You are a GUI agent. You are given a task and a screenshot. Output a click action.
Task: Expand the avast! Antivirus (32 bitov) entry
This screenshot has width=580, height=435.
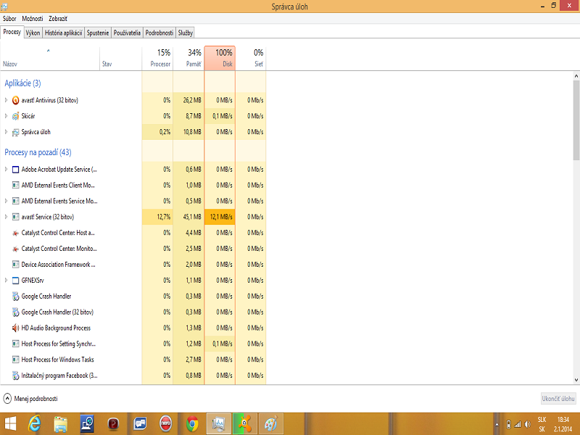pos(7,100)
